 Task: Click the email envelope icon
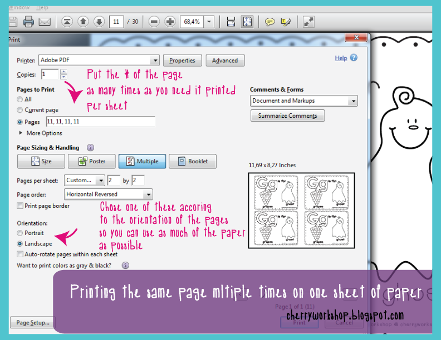pyautogui.click(x=45, y=22)
